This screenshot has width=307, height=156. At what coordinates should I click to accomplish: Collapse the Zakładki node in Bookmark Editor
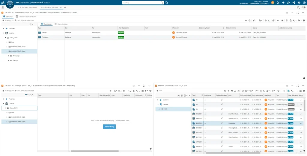click(158, 105)
